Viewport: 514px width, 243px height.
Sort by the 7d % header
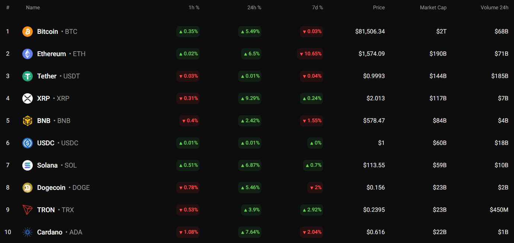317,7
